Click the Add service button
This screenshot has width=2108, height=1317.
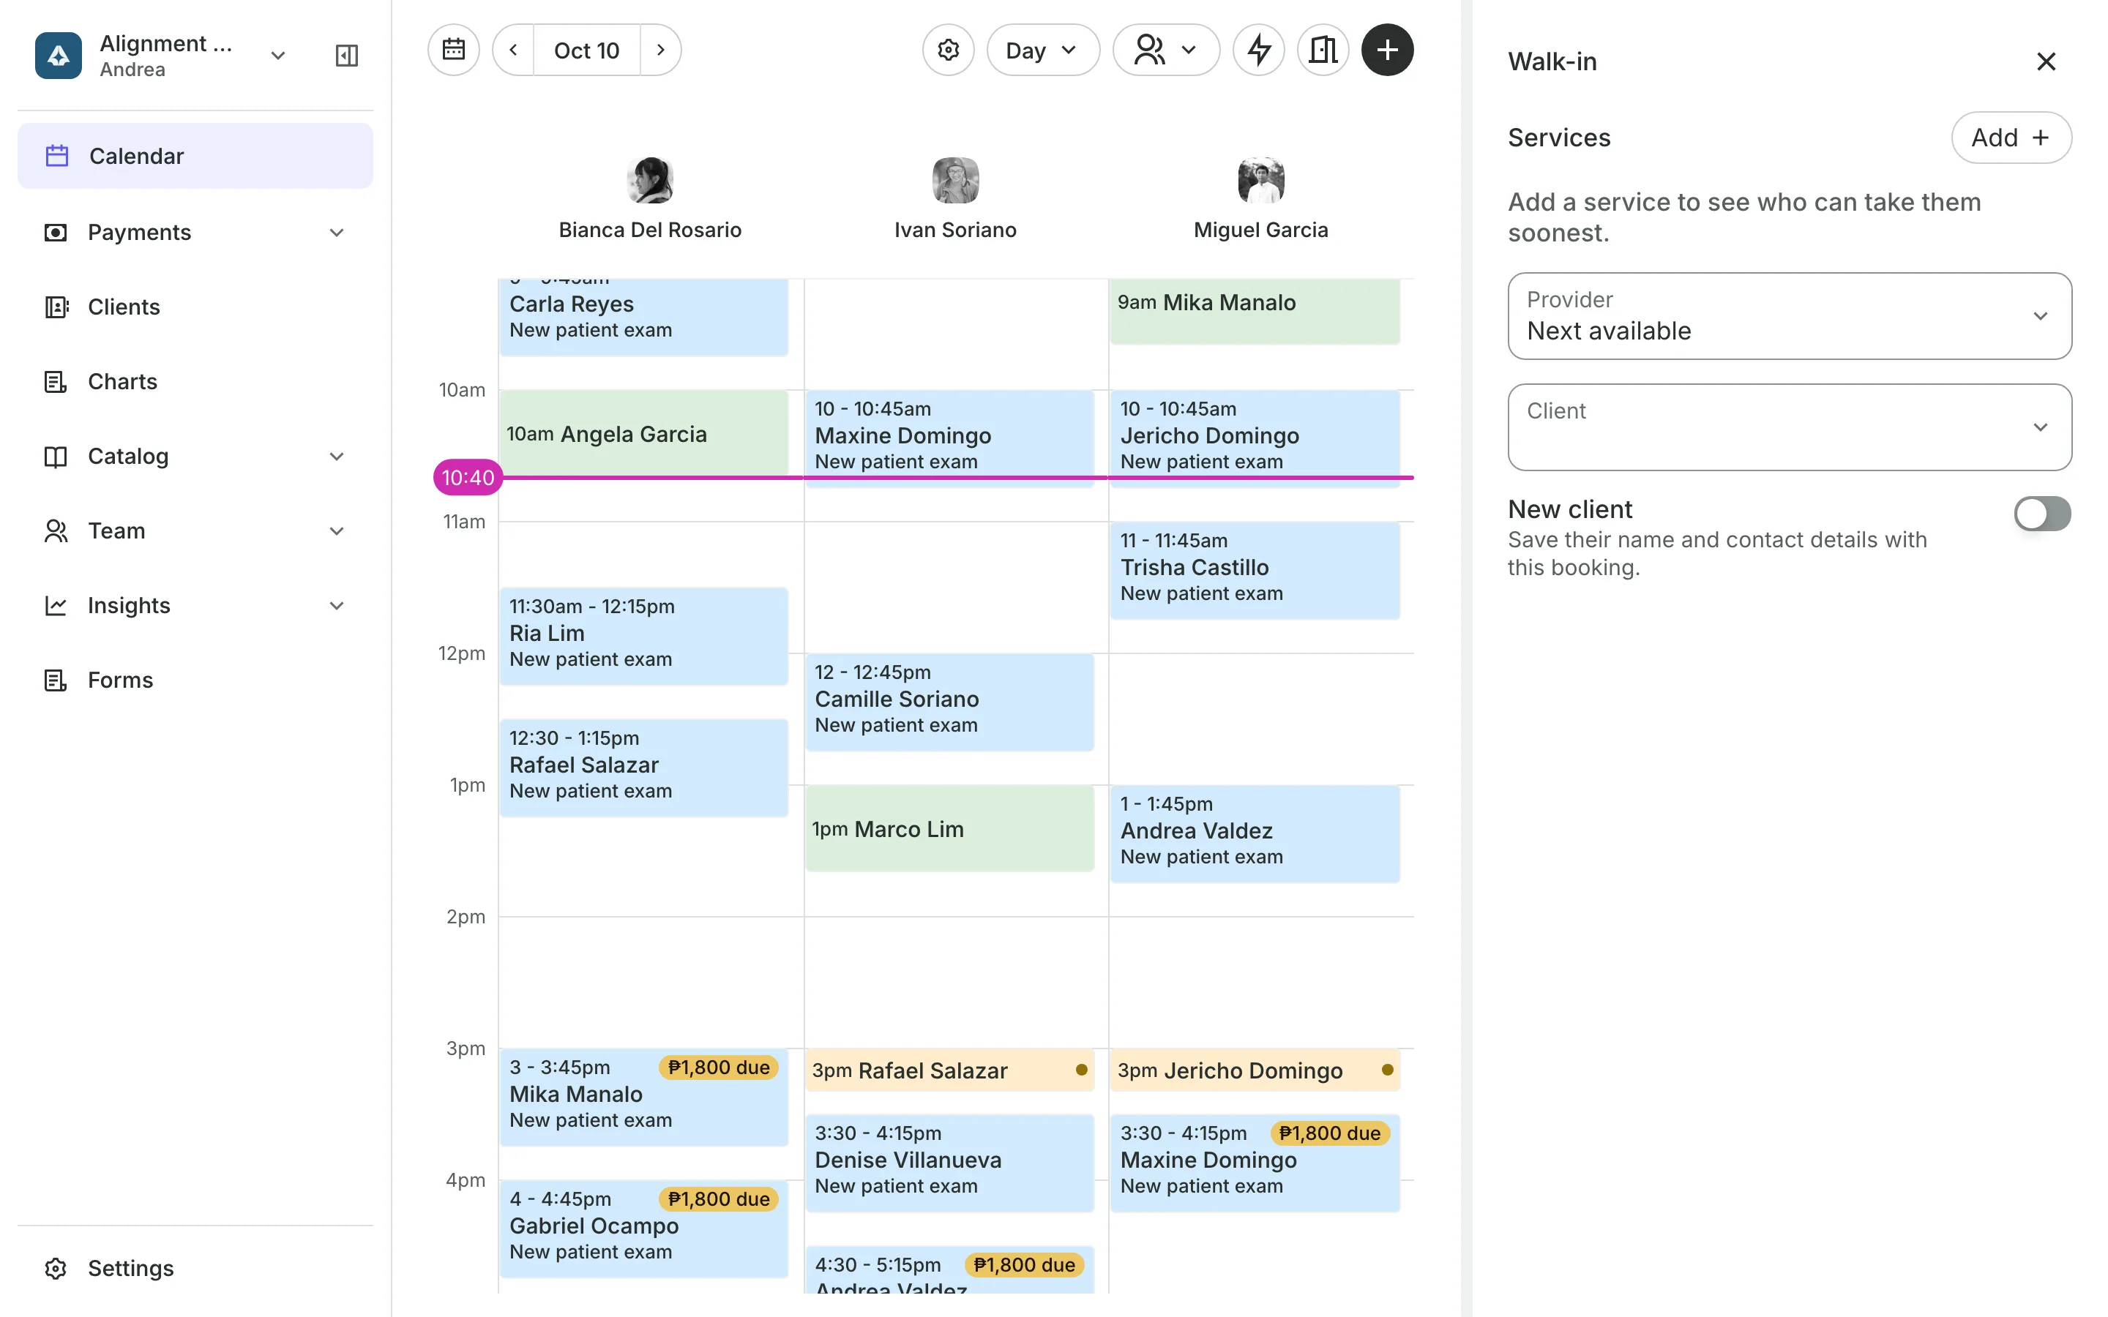tap(2011, 138)
